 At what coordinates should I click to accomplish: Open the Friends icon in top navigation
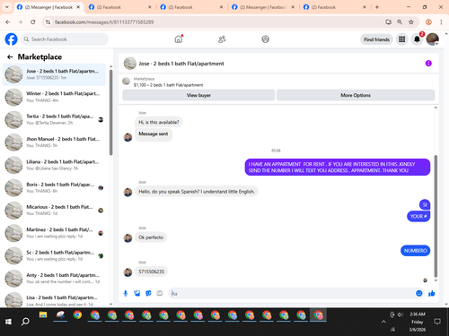[x=222, y=39]
